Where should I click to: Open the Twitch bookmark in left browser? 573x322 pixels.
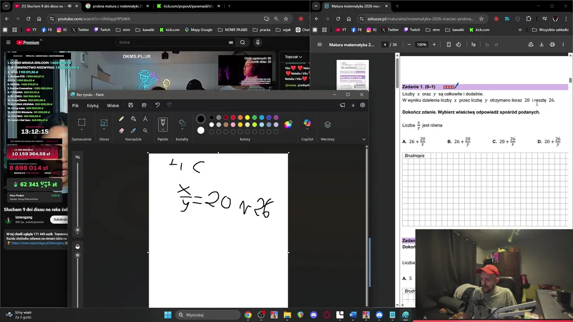click(x=102, y=30)
